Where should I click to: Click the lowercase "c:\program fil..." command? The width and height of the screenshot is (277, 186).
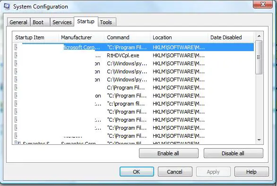click(x=126, y=104)
